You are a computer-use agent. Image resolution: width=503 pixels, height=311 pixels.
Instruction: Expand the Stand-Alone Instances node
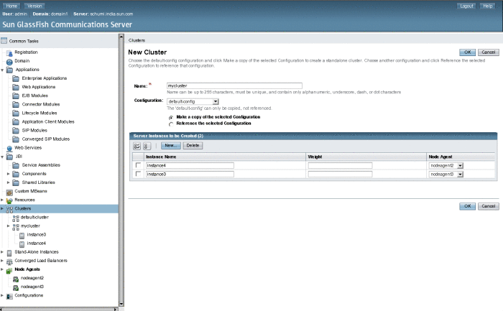click(x=2, y=252)
